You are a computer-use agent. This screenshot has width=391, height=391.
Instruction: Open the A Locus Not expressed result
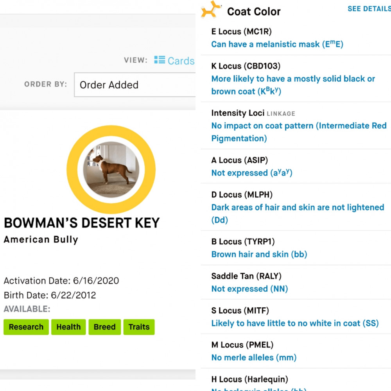252,172
